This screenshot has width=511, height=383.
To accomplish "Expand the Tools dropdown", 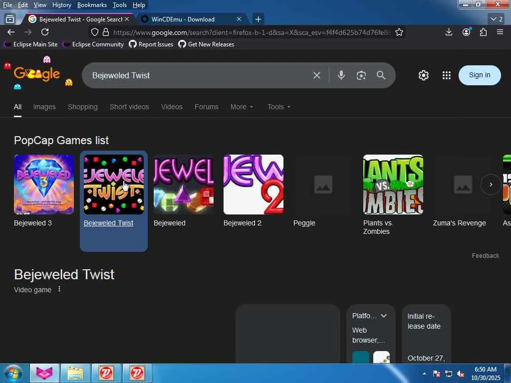I will [x=278, y=107].
